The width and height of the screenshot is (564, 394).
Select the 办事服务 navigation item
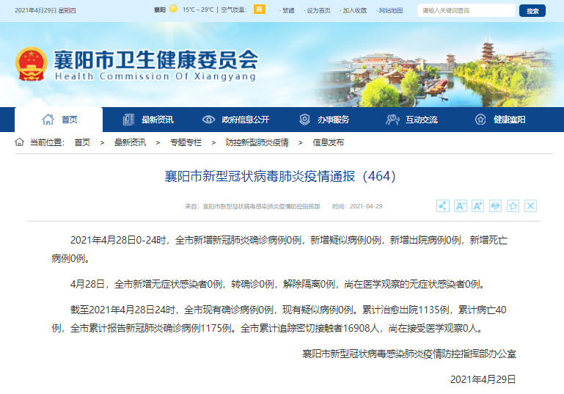point(325,120)
